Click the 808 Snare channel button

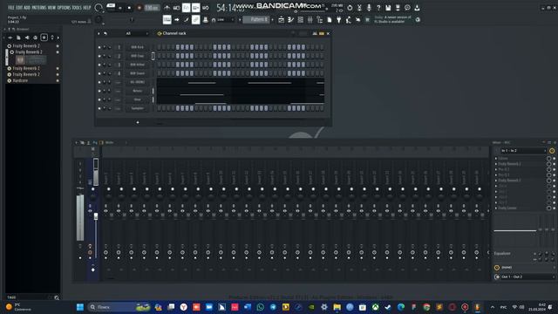pyautogui.click(x=137, y=73)
